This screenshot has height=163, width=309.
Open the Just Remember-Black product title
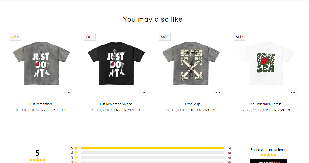[x=115, y=104]
